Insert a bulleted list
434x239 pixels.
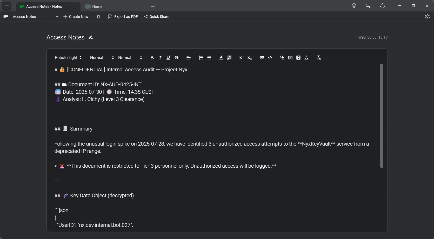209,58
